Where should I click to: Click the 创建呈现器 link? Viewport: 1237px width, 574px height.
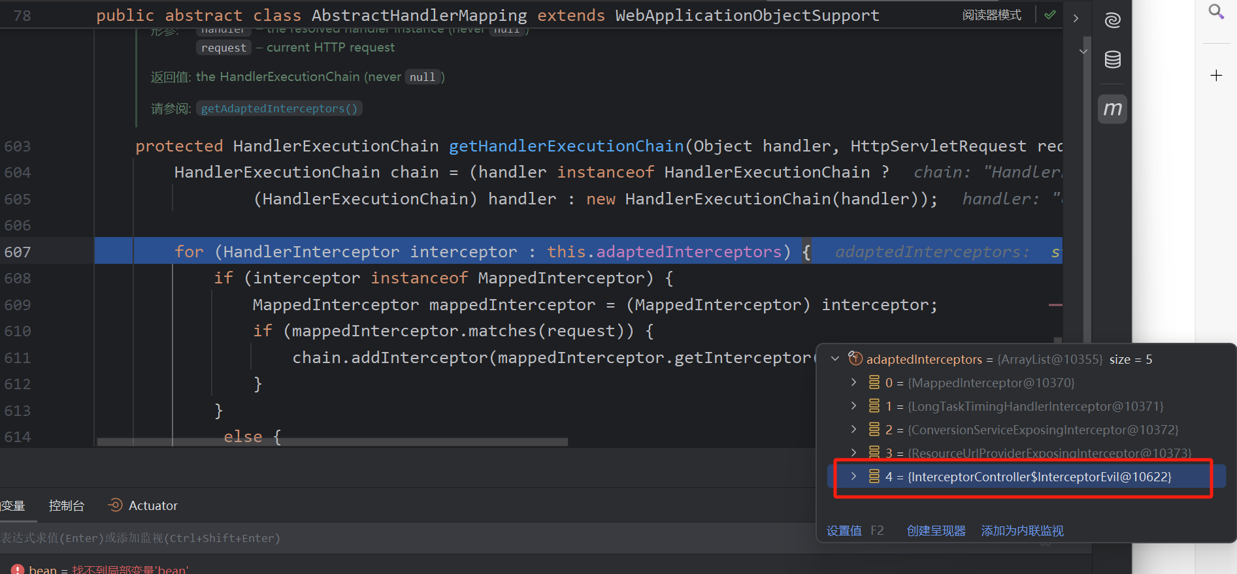pyautogui.click(x=936, y=530)
